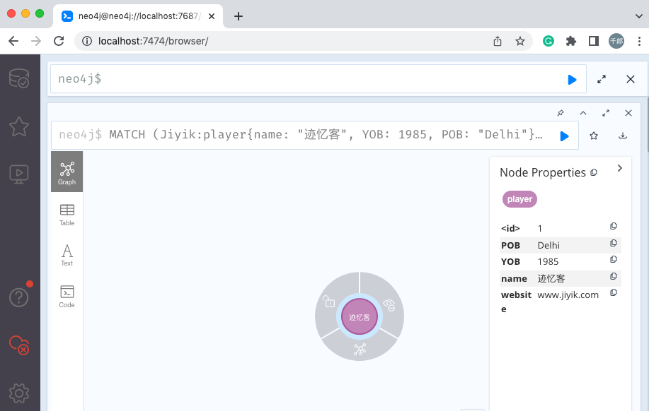Select the 迹忆客 graph node
The width and height of the screenshot is (649, 411).
coord(360,317)
